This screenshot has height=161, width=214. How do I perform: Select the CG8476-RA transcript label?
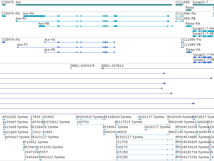11,14
